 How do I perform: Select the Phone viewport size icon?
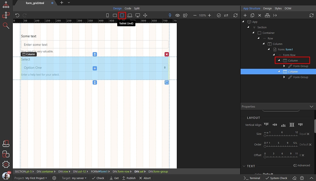[107, 15]
